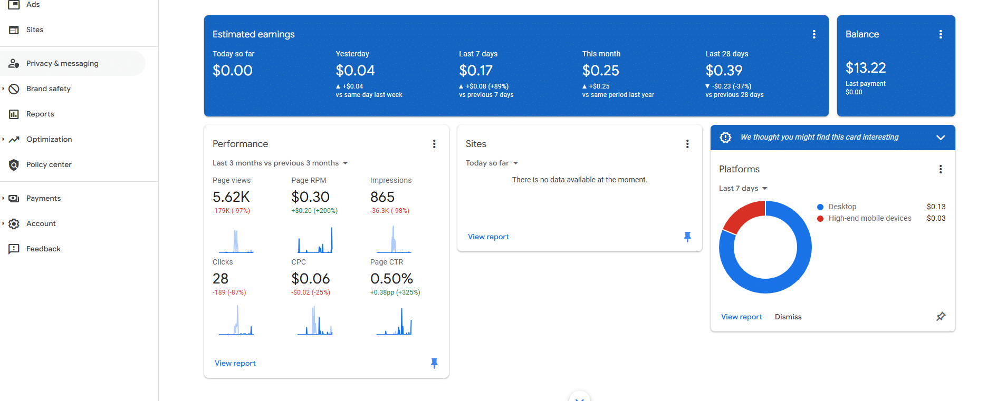Screen dimensions: 987x401
Task: Click the blue Desktop legend color dot
Action: click(x=820, y=207)
